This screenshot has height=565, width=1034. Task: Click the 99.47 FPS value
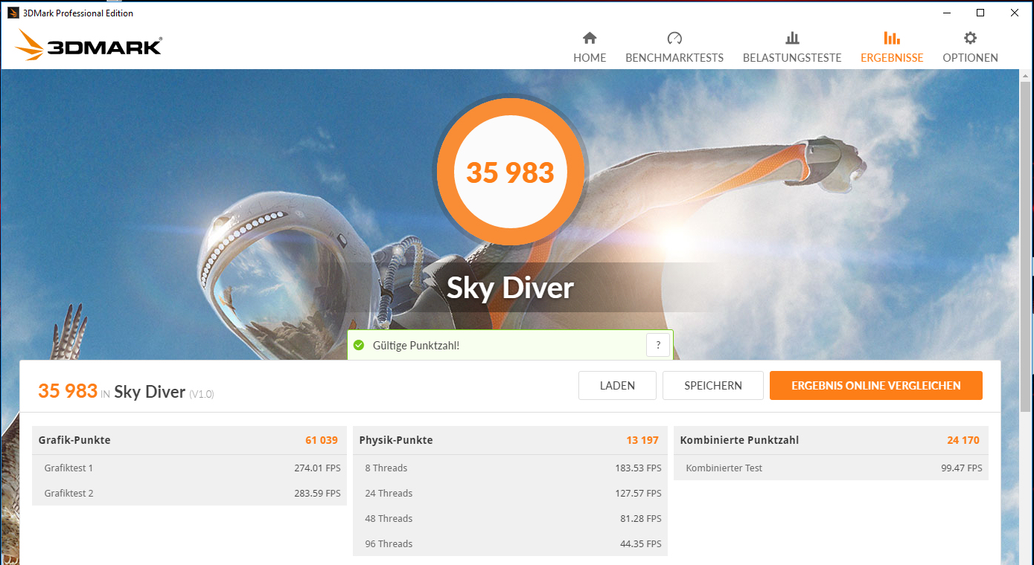[x=962, y=468]
